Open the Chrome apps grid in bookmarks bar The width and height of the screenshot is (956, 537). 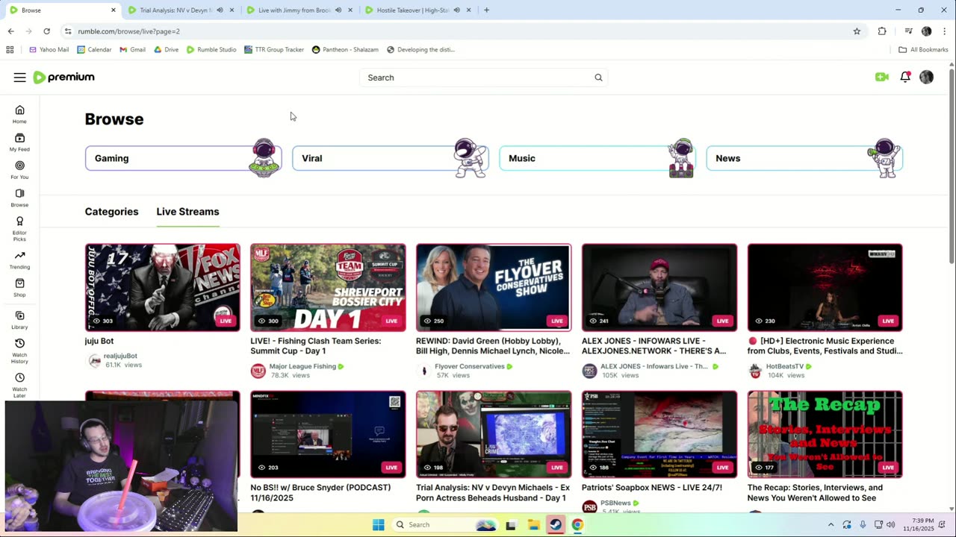point(10,50)
